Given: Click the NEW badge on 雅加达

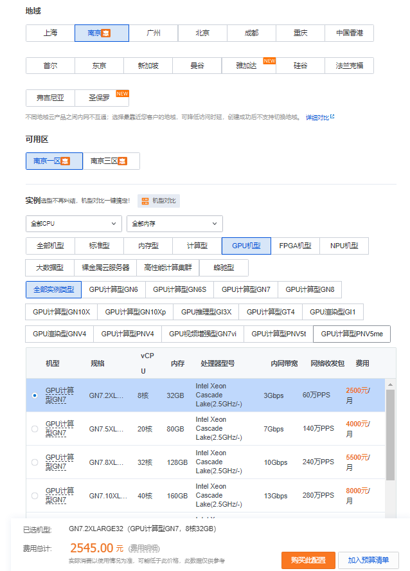Looking at the screenshot, I should pos(269,61).
